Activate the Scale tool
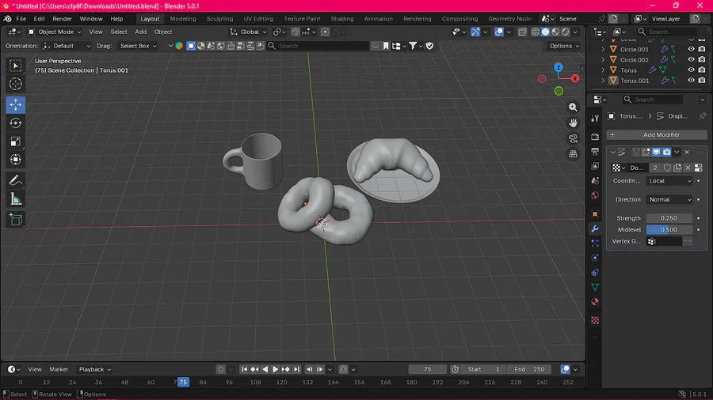Image resolution: width=713 pixels, height=400 pixels. click(16, 142)
